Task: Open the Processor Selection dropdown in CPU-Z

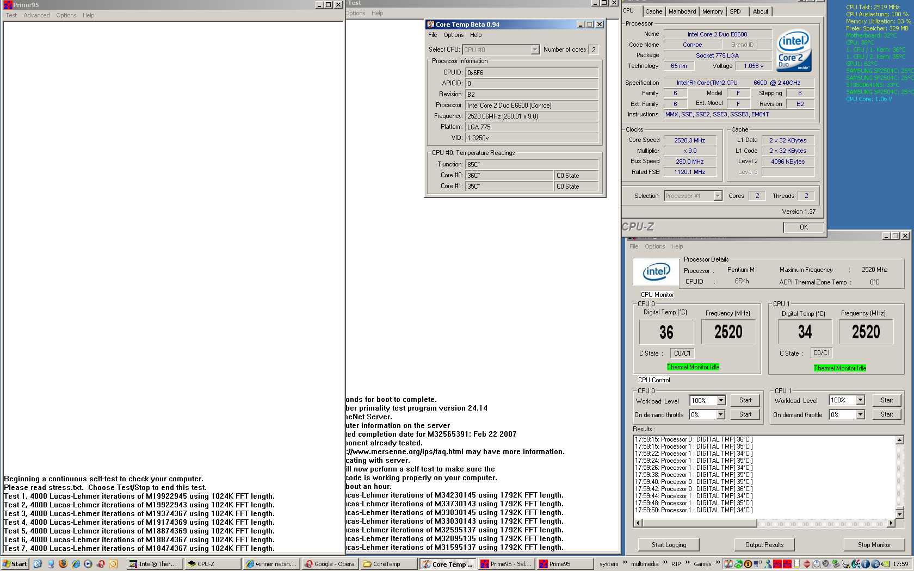Action: tap(718, 196)
